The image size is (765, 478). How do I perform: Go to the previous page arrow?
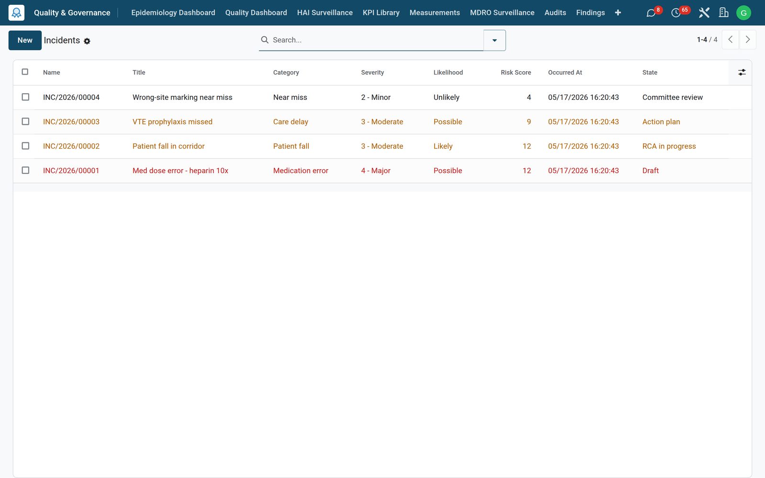tap(730, 40)
